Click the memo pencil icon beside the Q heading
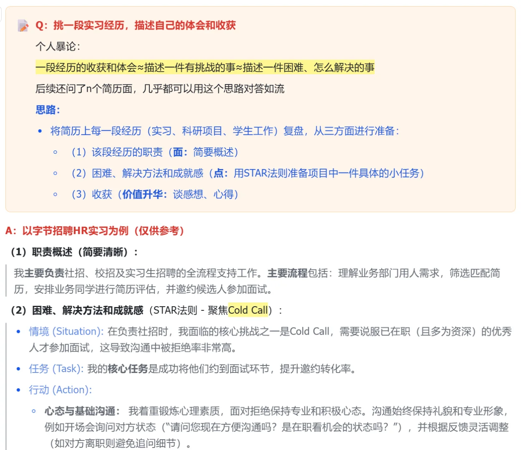Image resolution: width=529 pixels, height=450 pixels. (x=23, y=26)
